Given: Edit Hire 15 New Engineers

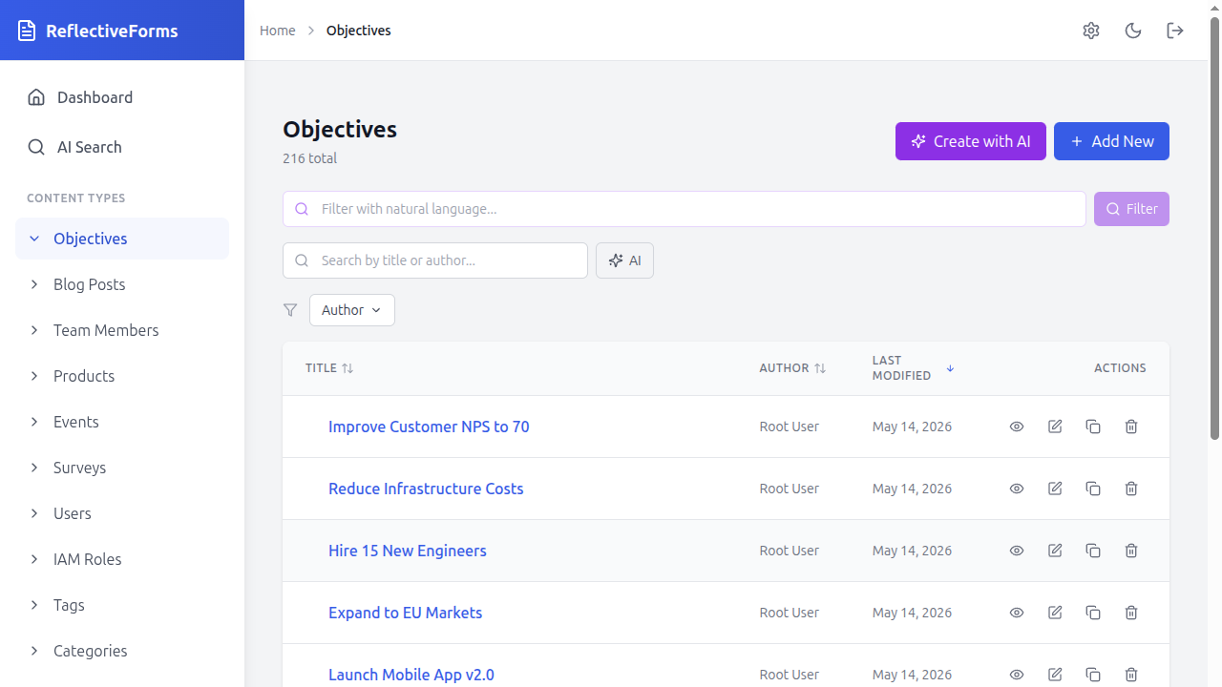Looking at the screenshot, I should 1055,551.
